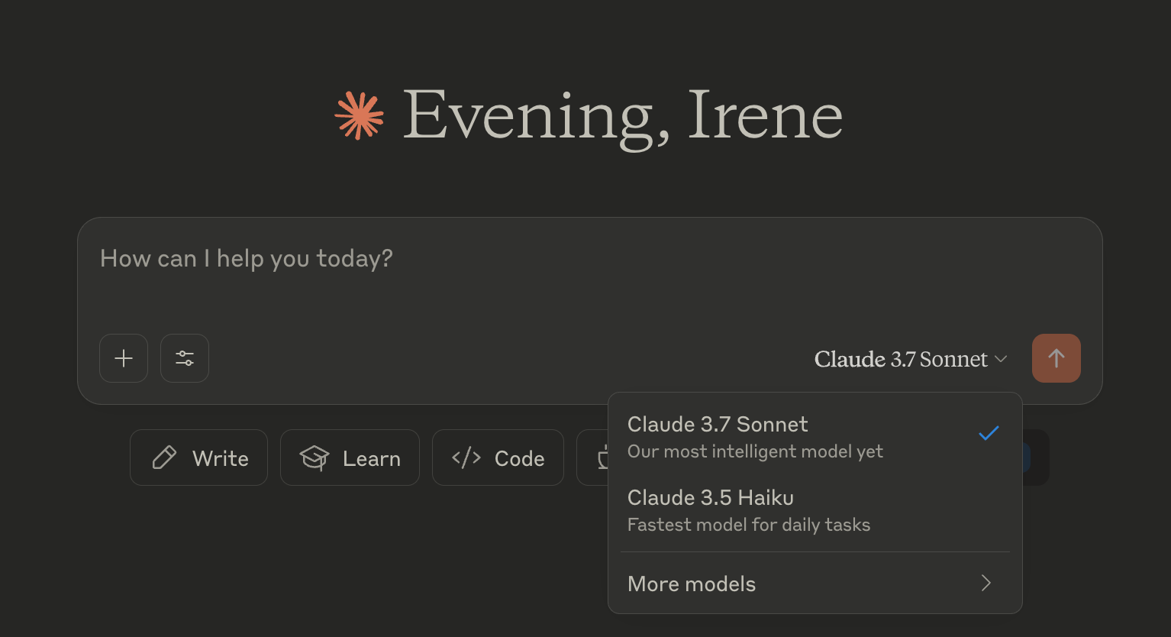1171x637 pixels.
Task: Choose the Code suggestion button
Action: (498, 458)
